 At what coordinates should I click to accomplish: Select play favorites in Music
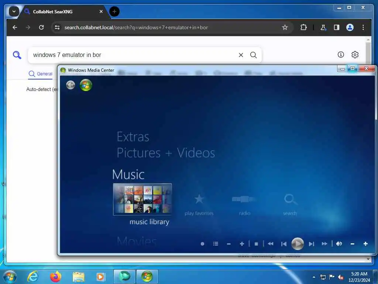(x=199, y=205)
